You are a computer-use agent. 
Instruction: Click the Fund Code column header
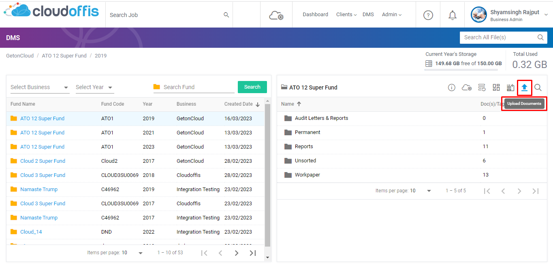click(113, 104)
